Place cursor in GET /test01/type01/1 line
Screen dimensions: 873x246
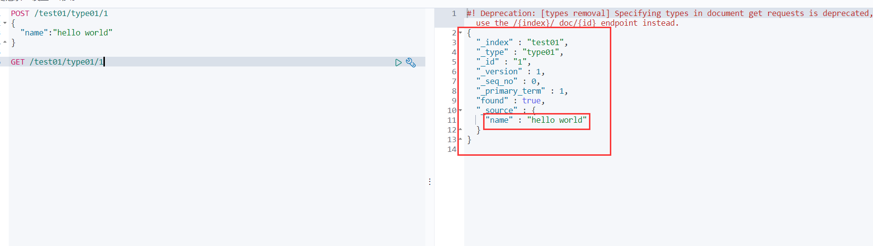(57, 62)
